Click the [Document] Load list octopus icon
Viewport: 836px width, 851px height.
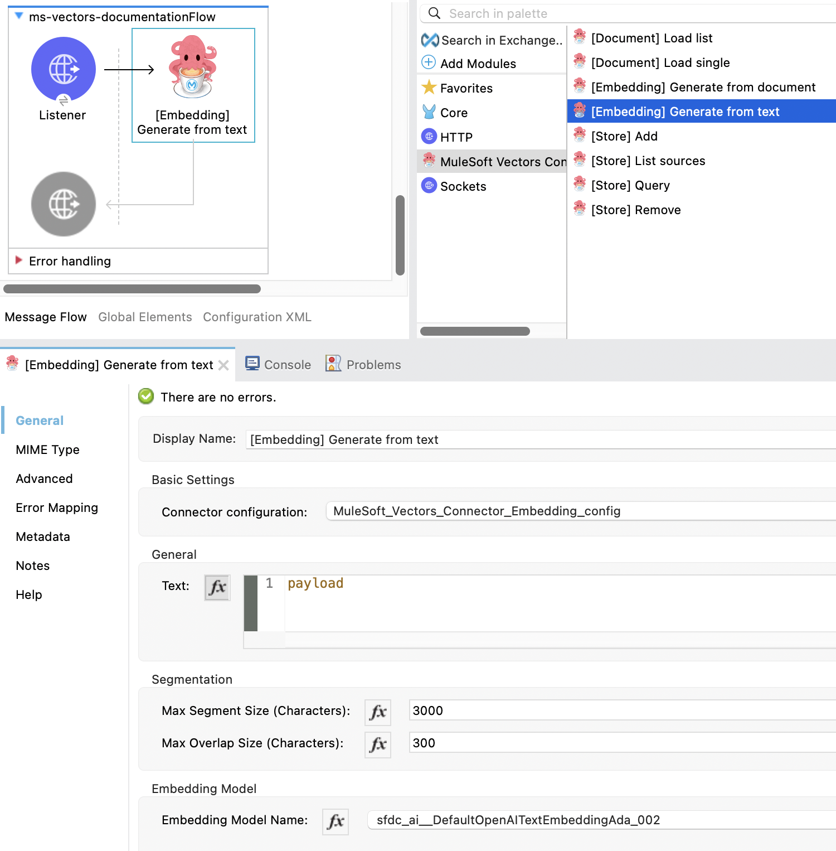point(580,37)
